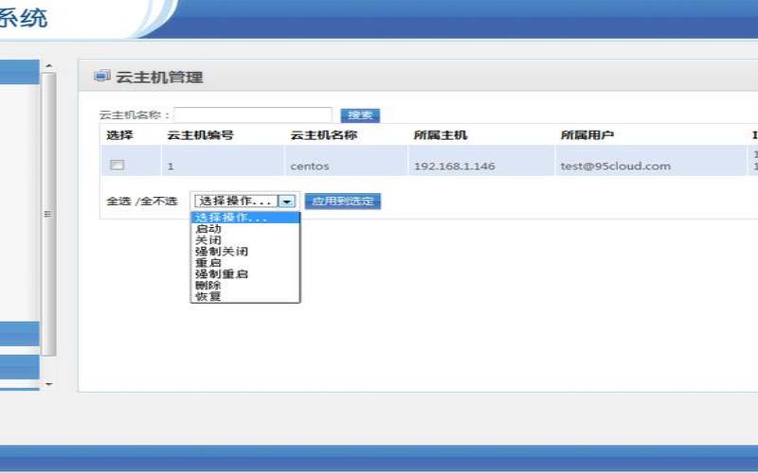
Task: Focus the 云主机名称 search input field
Action: tap(253, 115)
